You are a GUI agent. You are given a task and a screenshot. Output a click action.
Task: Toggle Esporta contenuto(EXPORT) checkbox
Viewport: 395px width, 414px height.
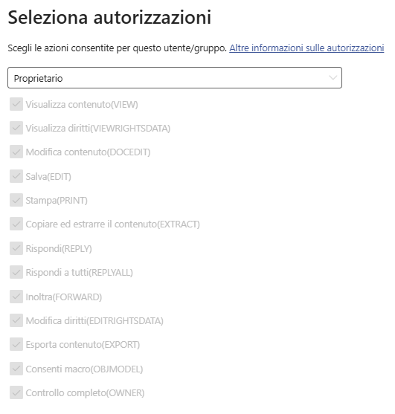pos(16,344)
